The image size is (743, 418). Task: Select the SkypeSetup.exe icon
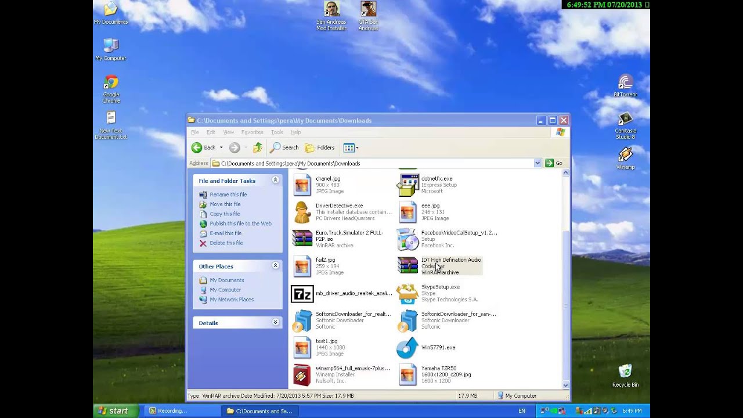point(408,293)
